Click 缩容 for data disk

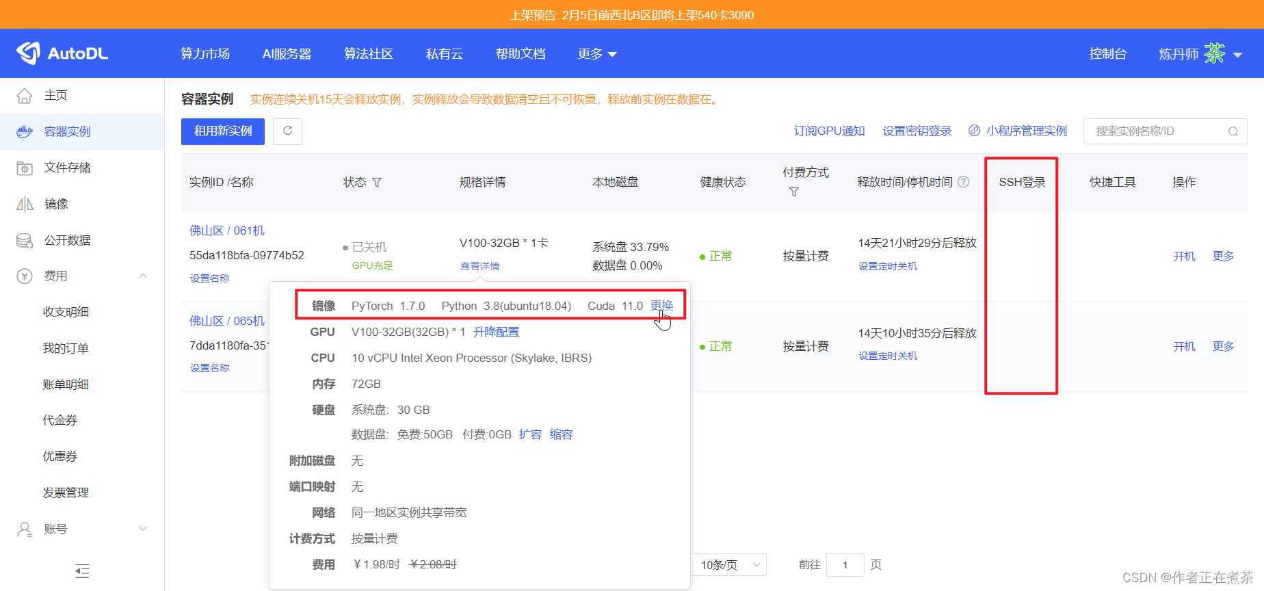(x=561, y=434)
